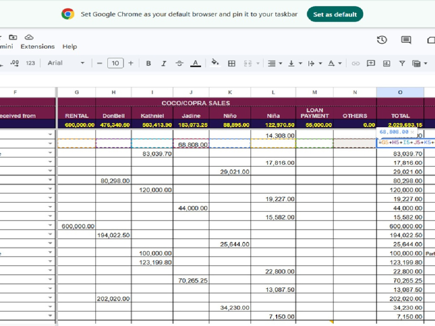
Task: Open column F dropdown in the 600,000.00 row
Action: pyautogui.click(x=50, y=225)
